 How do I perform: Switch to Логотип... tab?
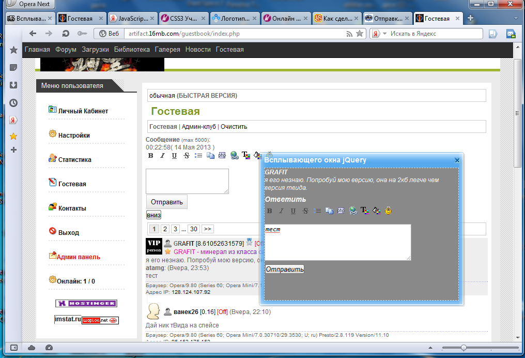pyautogui.click(x=235, y=19)
